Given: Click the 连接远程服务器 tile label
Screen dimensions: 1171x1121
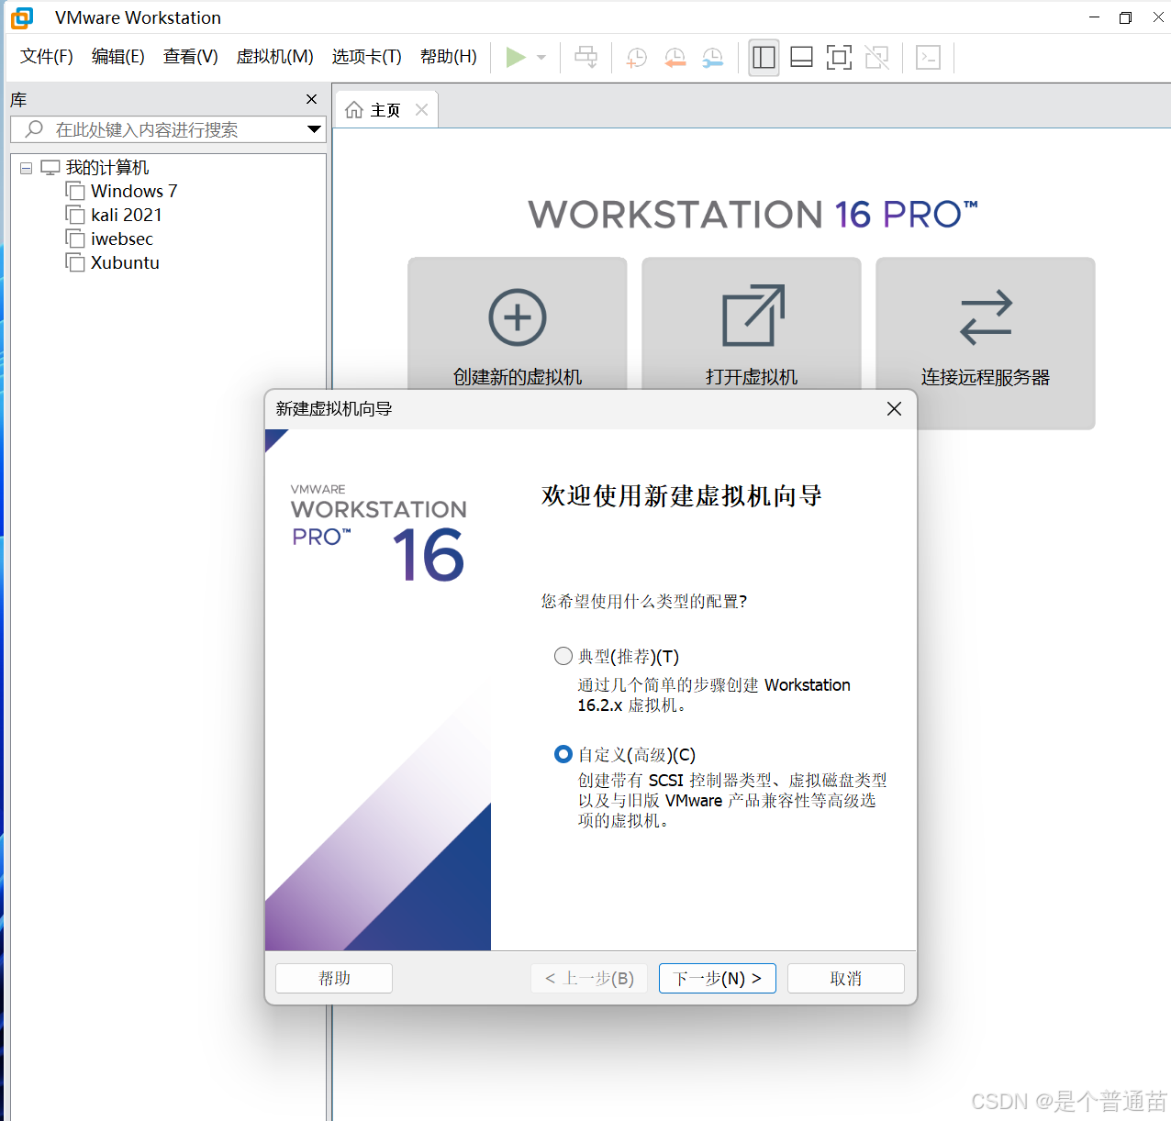Looking at the screenshot, I should click(986, 377).
